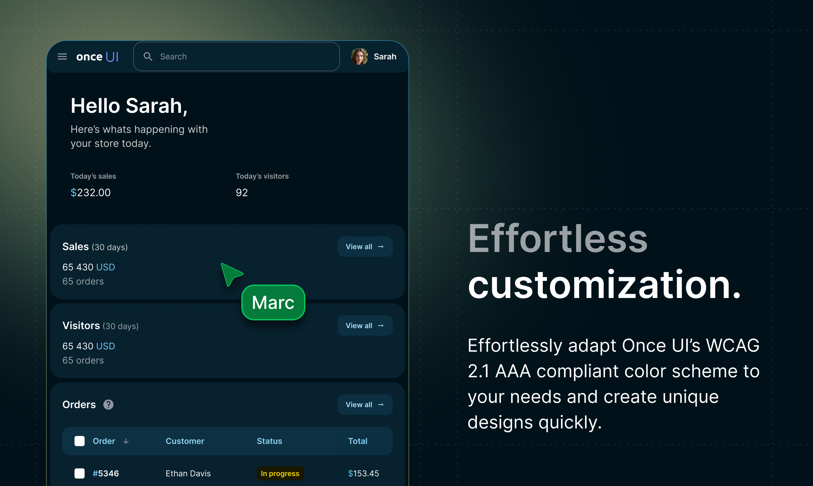
Task: Click the Total column header
Action: (x=358, y=441)
